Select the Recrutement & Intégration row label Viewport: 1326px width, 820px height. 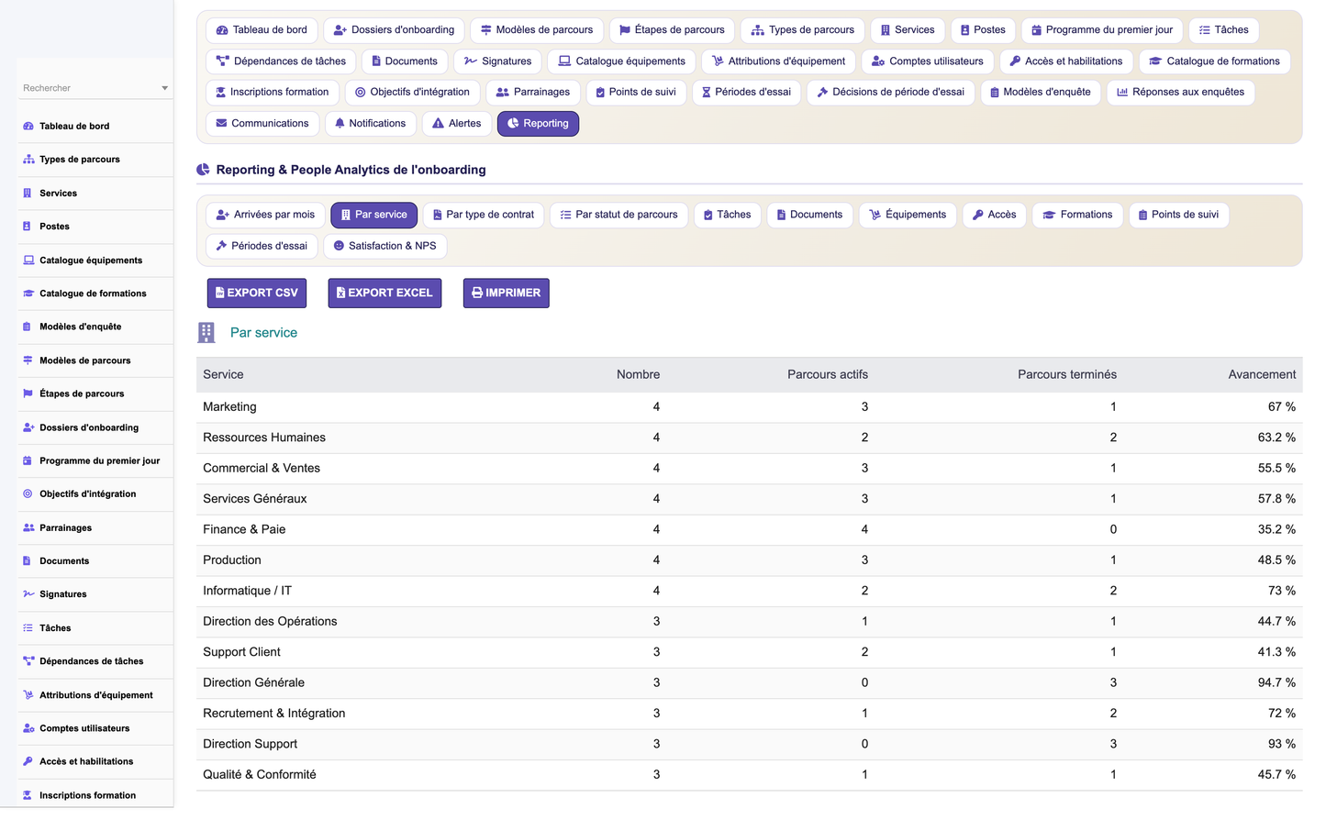(x=274, y=714)
